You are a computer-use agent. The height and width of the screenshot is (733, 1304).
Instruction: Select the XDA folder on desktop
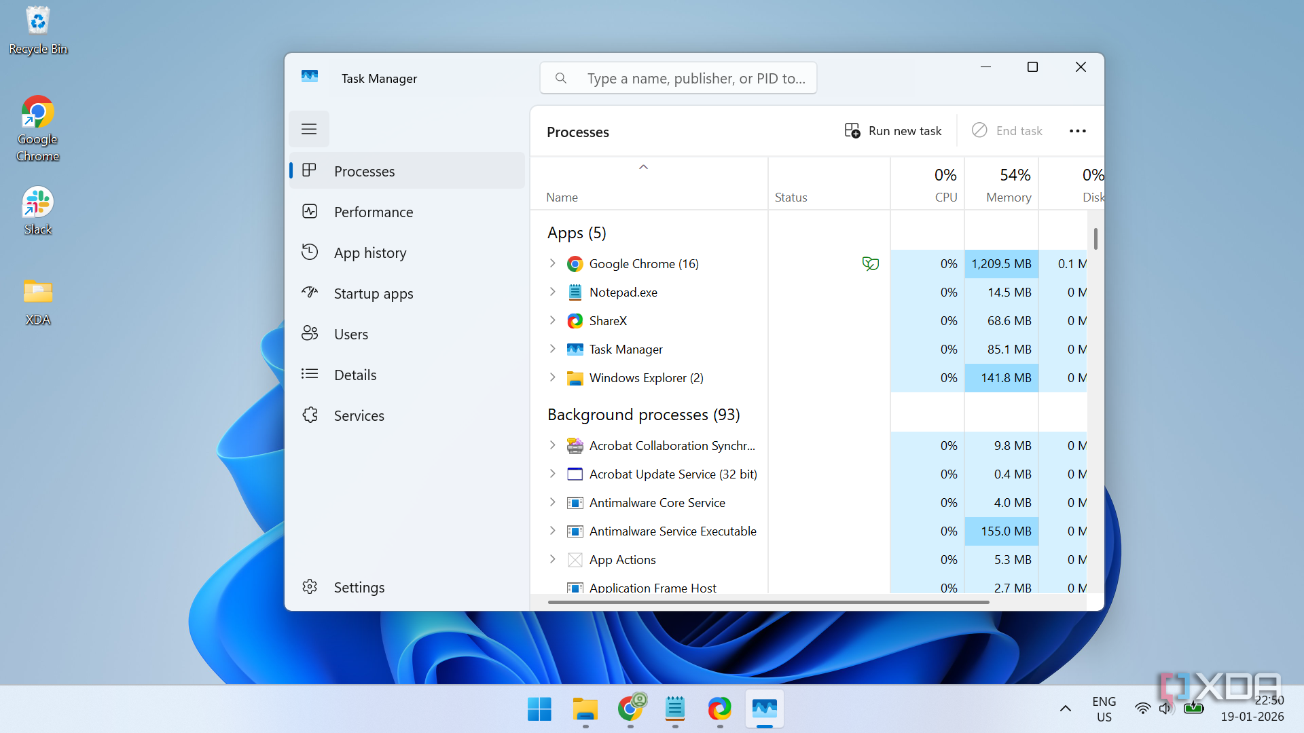(x=37, y=301)
